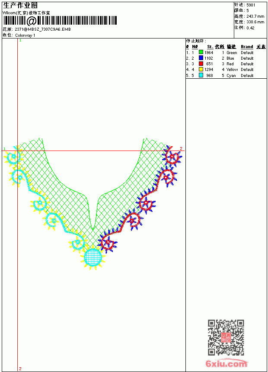Click the green color swatch in stop sequence
Image resolution: width=268 pixels, height=372 pixels.
(201, 52)
